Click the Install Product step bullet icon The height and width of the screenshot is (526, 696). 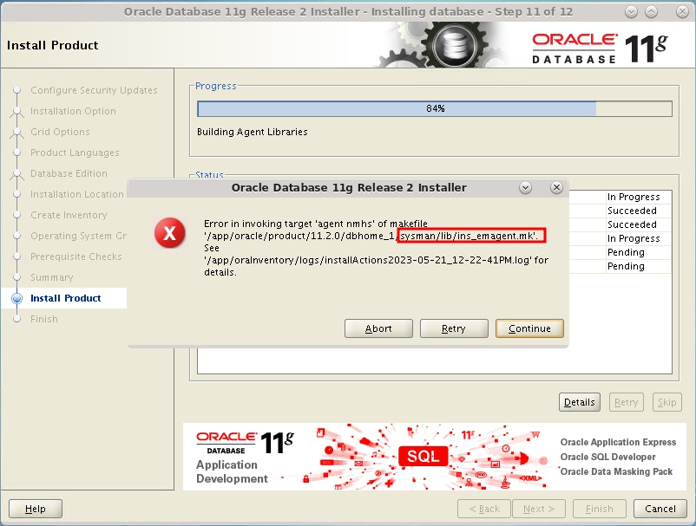16,298
